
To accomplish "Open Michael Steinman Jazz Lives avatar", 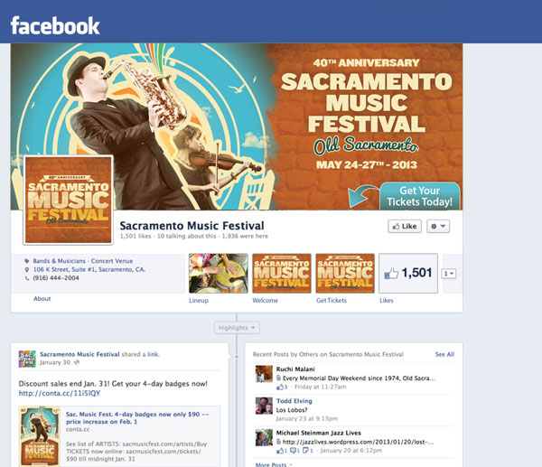I will (x=264, y=437).
